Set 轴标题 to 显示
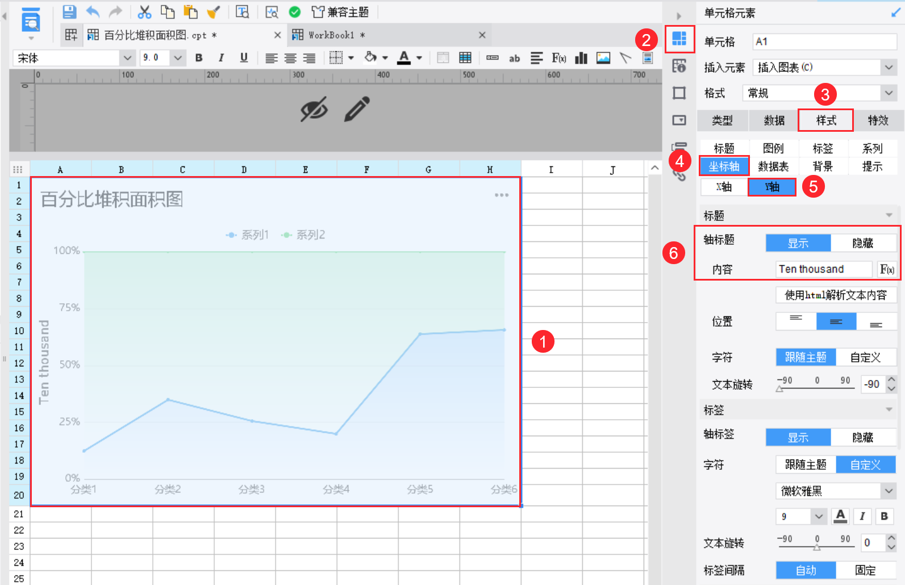The width and height of the screenshot is (905, 585). click(x=798, y=243)
